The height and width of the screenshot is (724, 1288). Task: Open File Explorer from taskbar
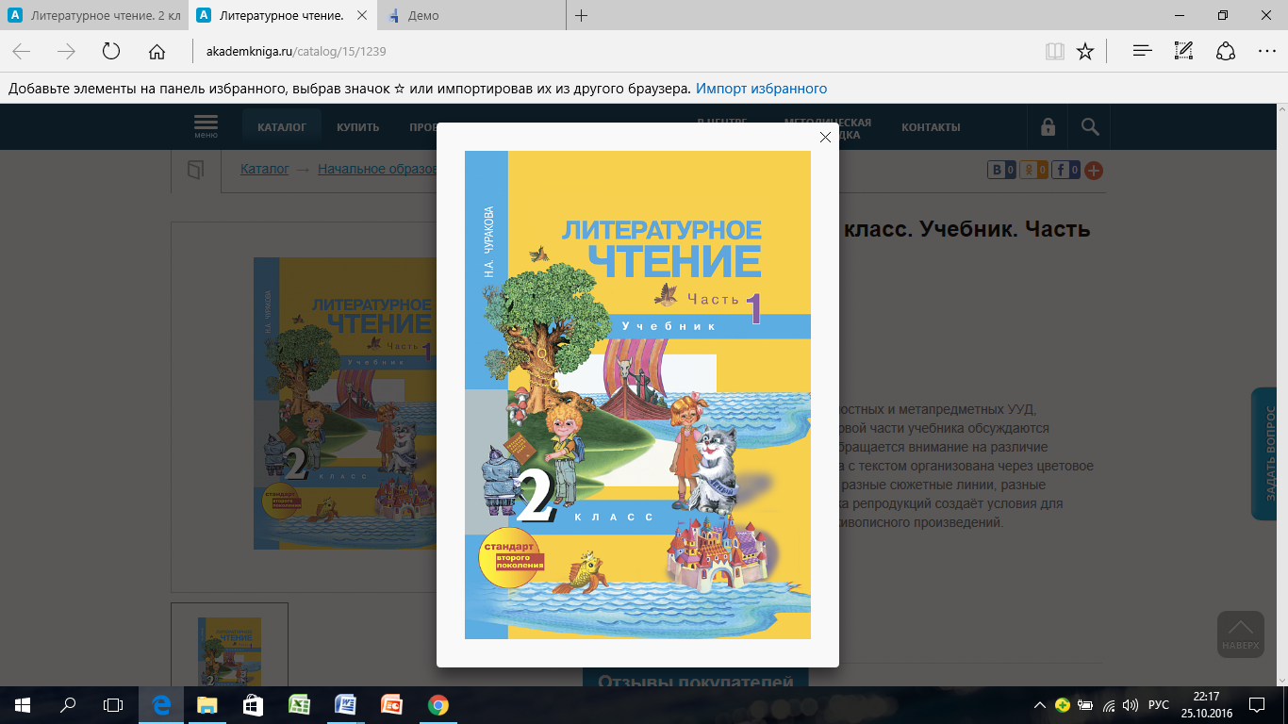click(x=207, y=705)
